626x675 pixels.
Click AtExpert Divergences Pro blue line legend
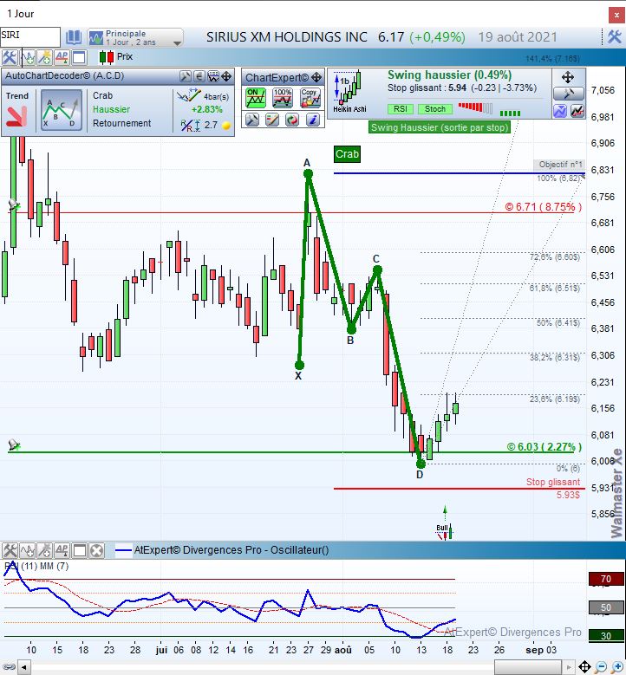pyautogui.click(x=123, y=550)
